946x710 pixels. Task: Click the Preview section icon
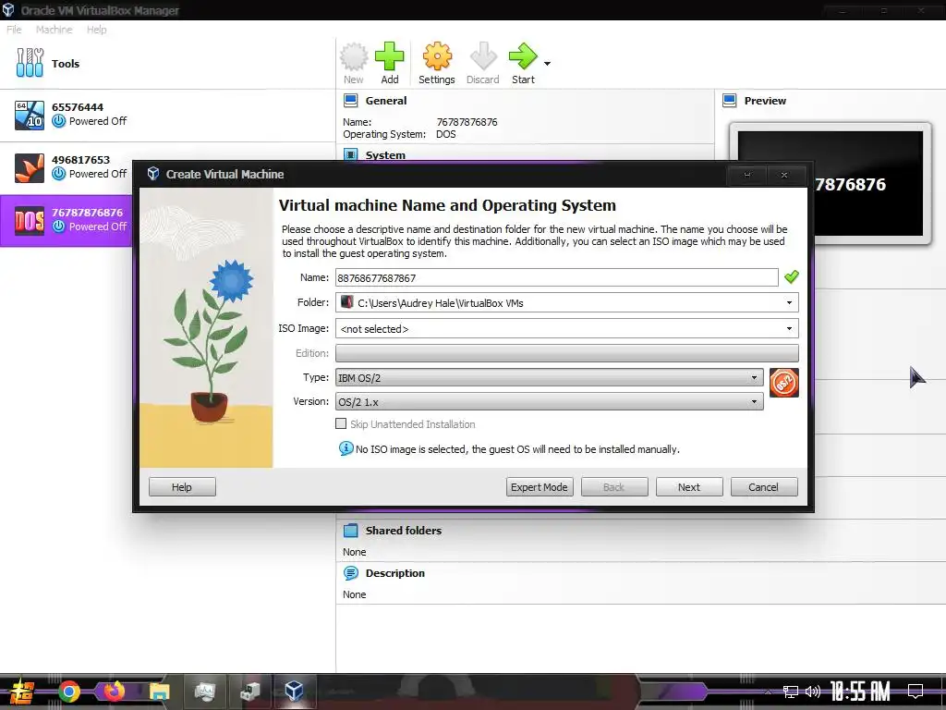tap(730, 100)
